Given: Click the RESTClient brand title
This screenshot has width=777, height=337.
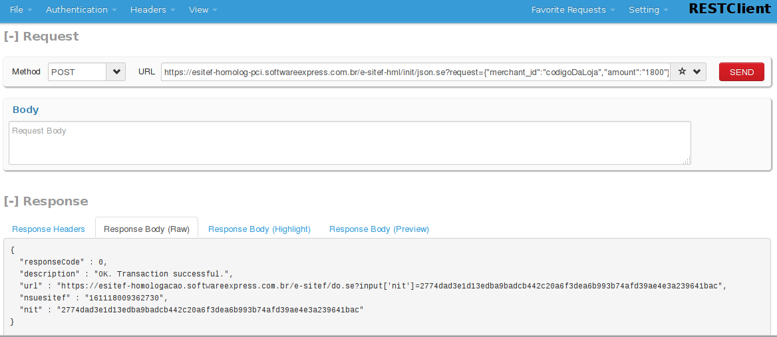Looking at the screenshot, I should point(730,9).
